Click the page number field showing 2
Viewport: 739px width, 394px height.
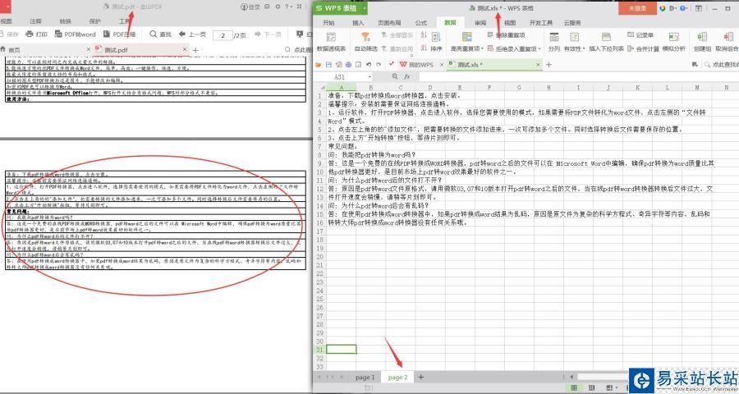coord(223,34)
